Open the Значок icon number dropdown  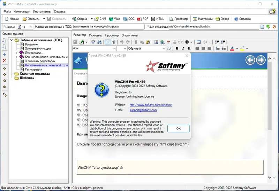click(x=31, y=27)
